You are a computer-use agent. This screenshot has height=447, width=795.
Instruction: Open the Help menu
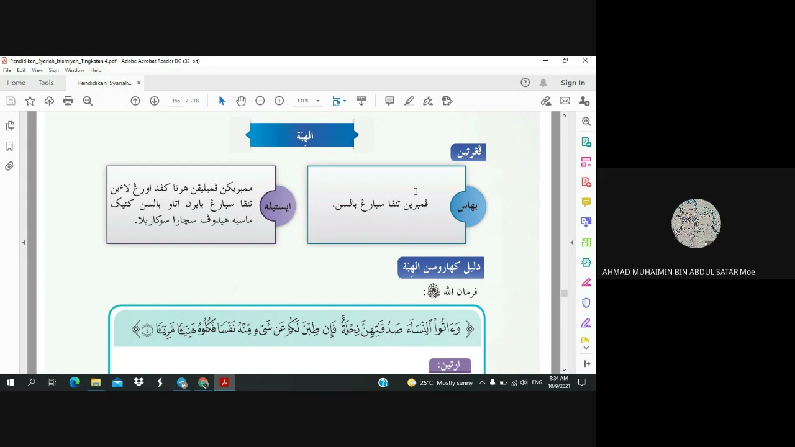pyautogui.click(x=96, y=70)
